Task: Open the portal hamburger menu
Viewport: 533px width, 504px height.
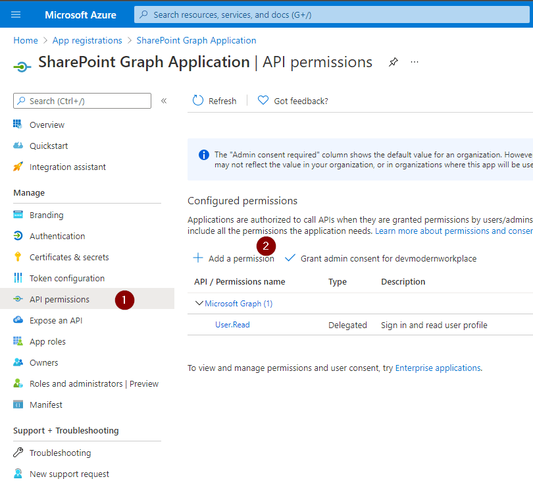Action: pyautogui.click(x=16, y=14)
